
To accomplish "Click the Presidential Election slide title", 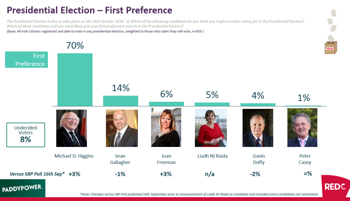I will [x=89, y=10].
